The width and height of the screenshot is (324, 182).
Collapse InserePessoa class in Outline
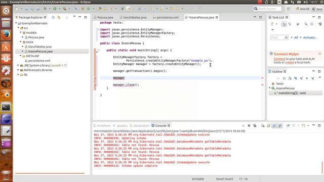pos(269,88)
